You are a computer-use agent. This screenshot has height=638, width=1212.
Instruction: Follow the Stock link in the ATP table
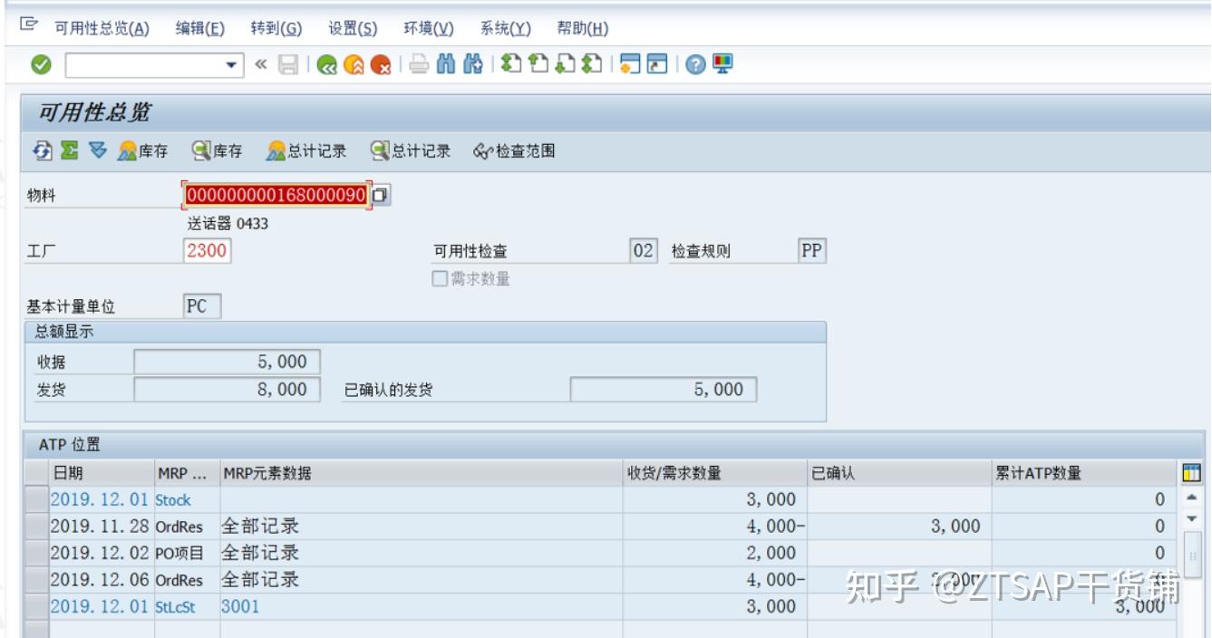pyautogui.click(x=176, y=499)
